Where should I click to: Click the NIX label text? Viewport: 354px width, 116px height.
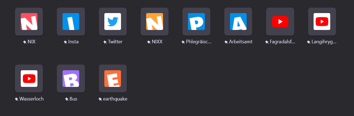(32, 42)
